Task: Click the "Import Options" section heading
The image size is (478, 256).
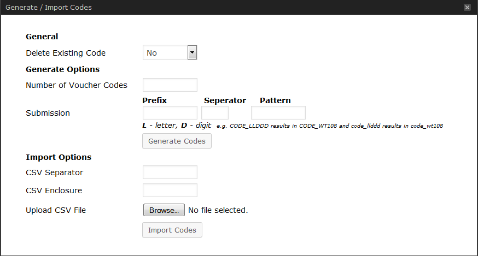Action: tap(59, 157)
